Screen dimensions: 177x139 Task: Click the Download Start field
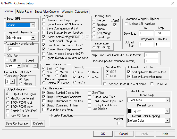(146, 33)
